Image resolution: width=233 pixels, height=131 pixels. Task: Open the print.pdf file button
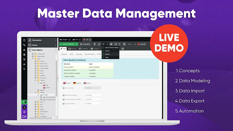[142, 44]
